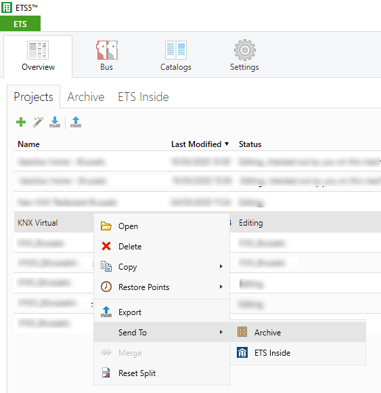Click the red X Delete icon

(x=106, y=246)
